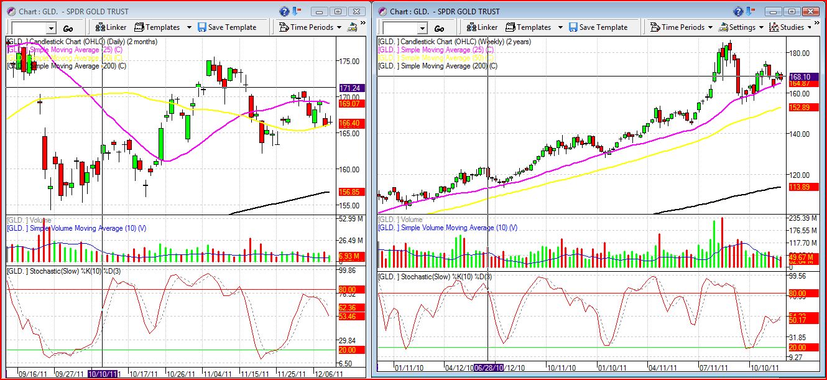Click Simple Moving Average (50) legend in right chart
This screenshot has height=380, width=827.
coord(437,58)
